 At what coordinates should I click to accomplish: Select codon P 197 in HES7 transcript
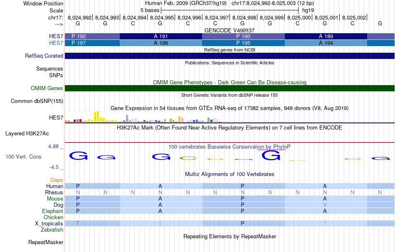tap(92, 43)
